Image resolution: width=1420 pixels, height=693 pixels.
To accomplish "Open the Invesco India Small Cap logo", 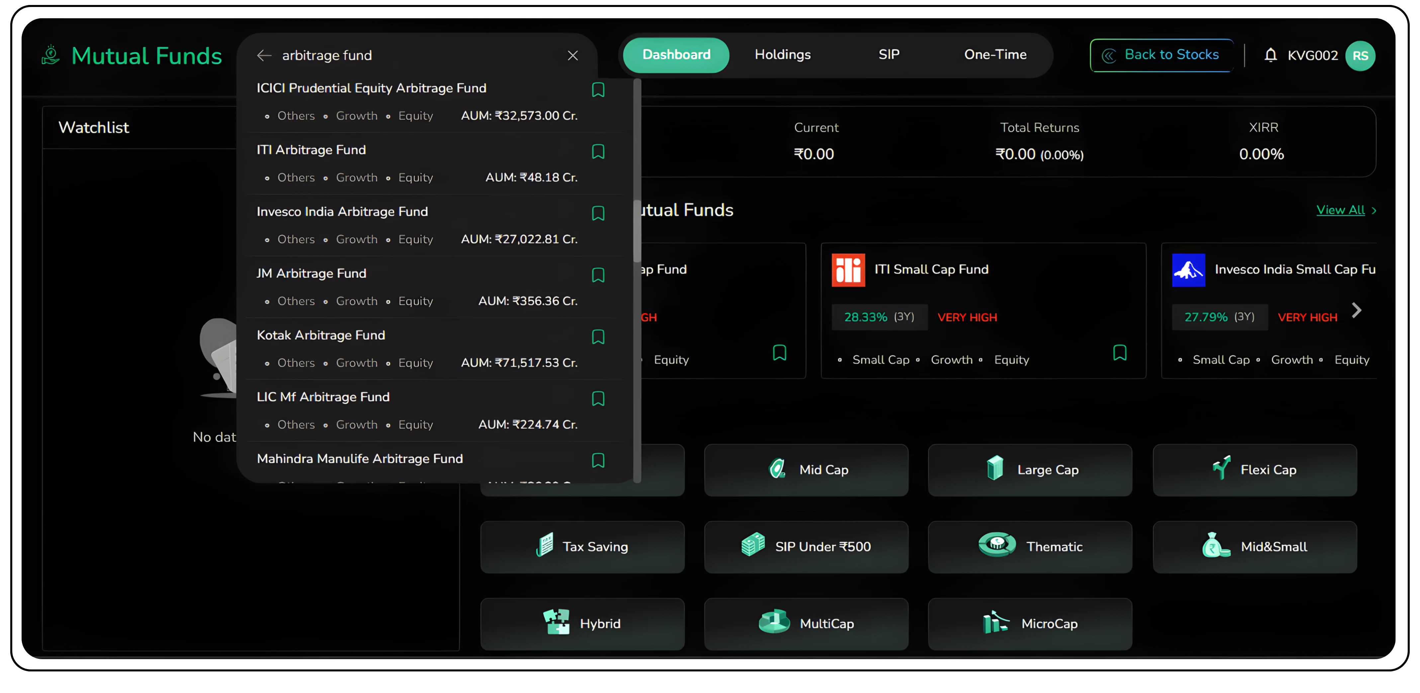I will [x=1188, y=270].
